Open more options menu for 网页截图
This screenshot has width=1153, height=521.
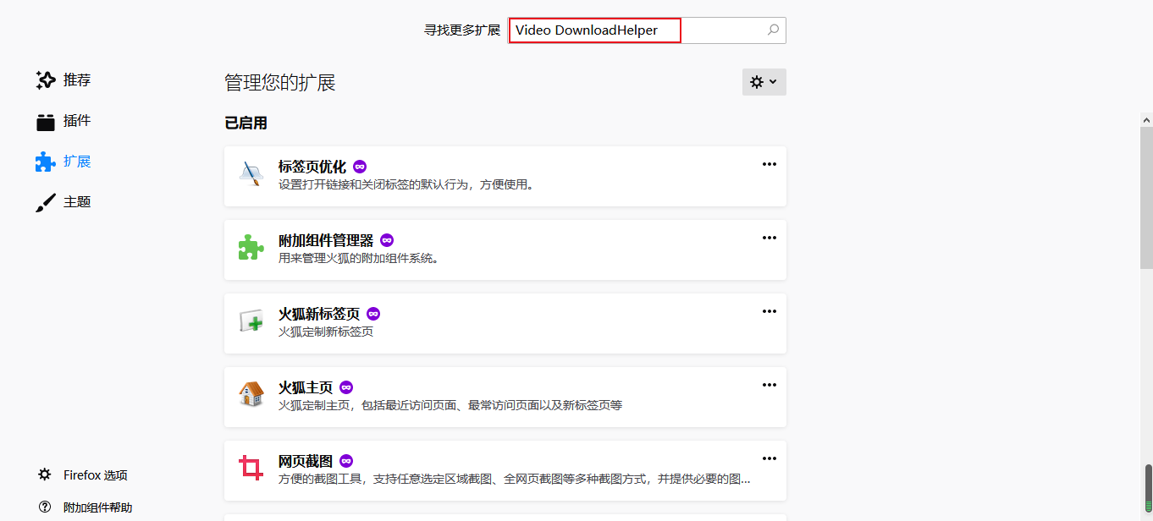click(x=770, y=458)
